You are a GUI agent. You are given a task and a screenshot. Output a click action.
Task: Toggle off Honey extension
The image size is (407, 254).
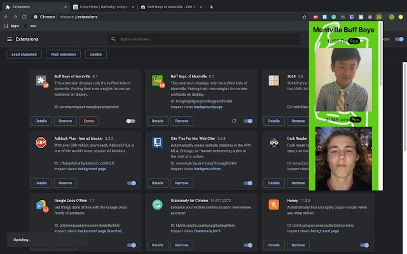pyautogui.click(x=364, y=245)
